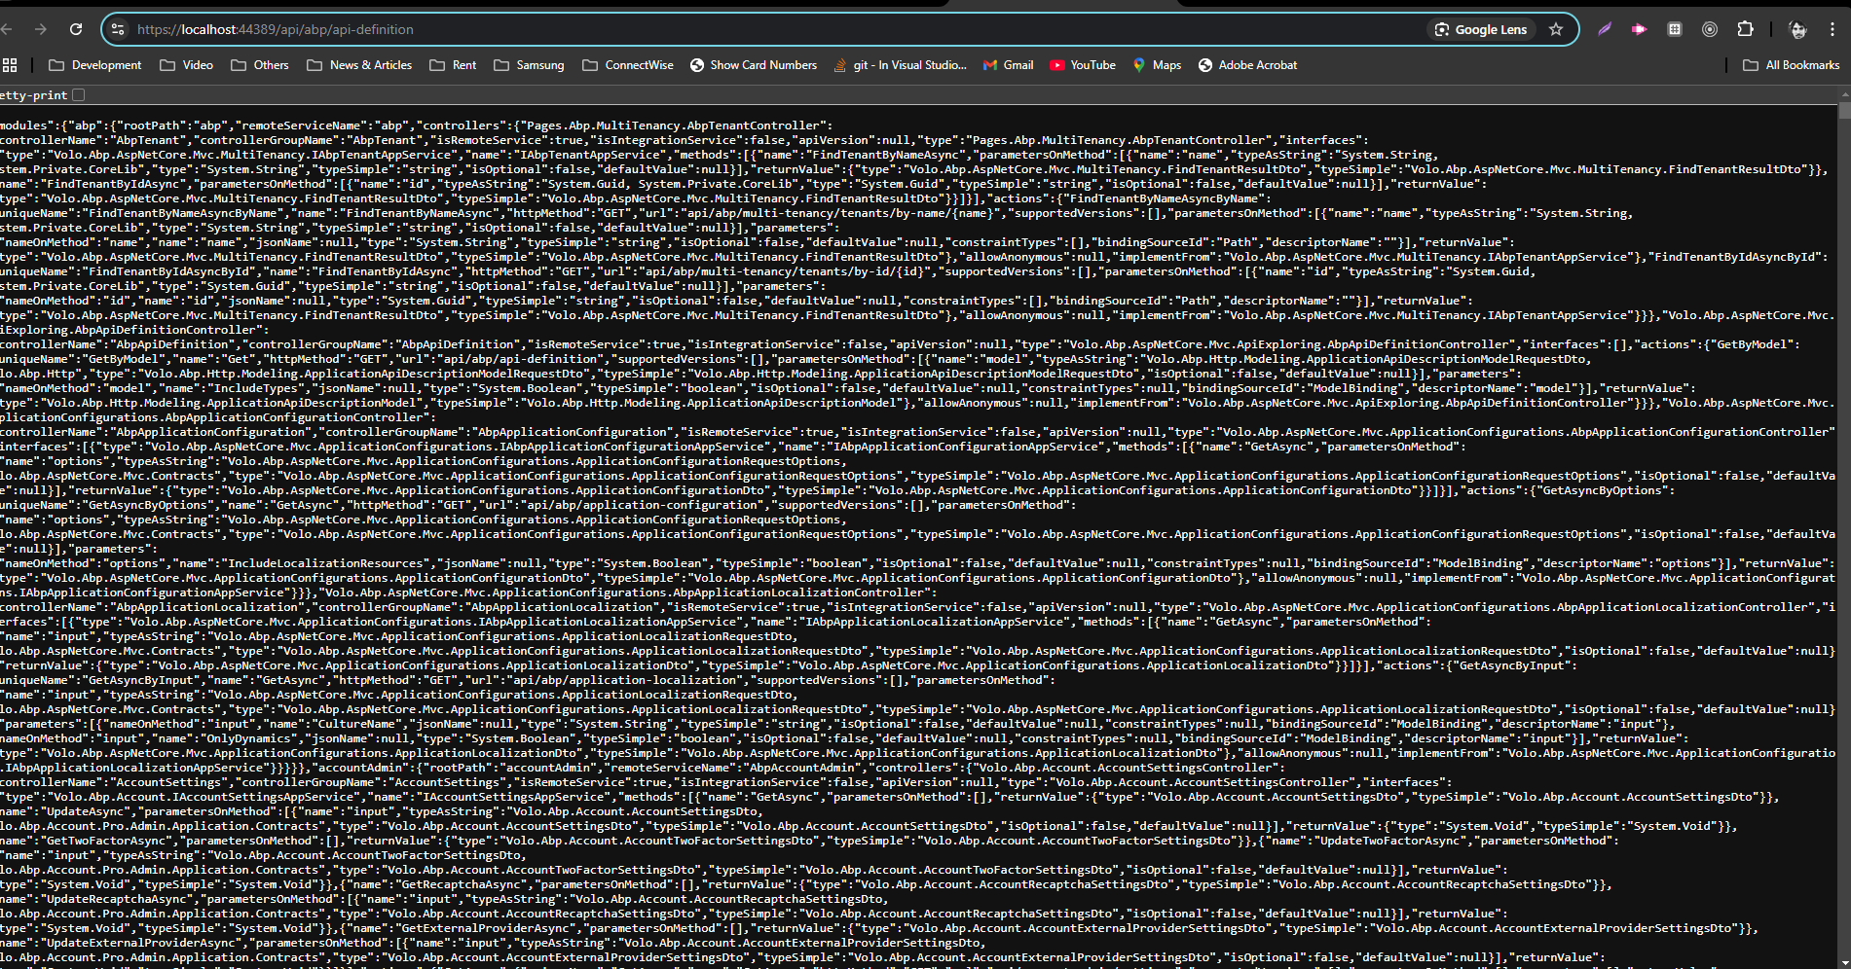Open the YouTube bookmark
The image size is (1851, 969).
tap(1083, 65)
